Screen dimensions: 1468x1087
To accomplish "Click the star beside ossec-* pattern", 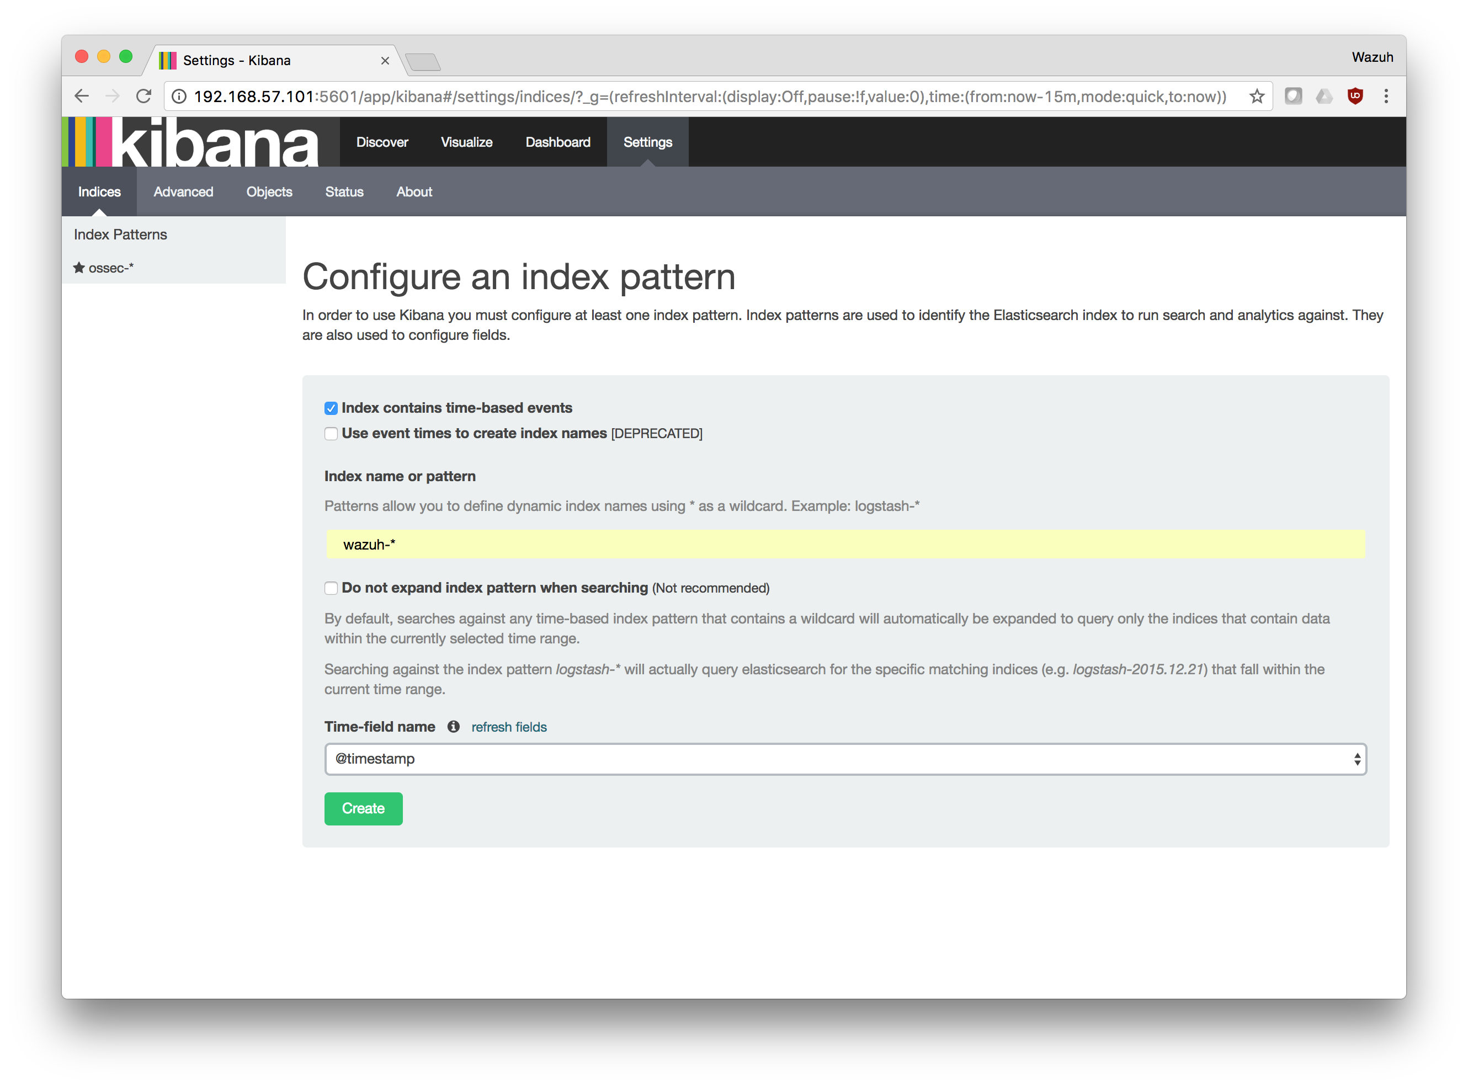I will [79, 267].
